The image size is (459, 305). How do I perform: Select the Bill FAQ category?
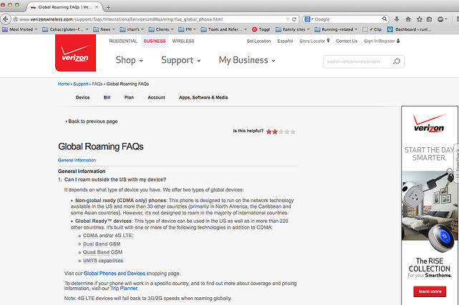point(107,97)
